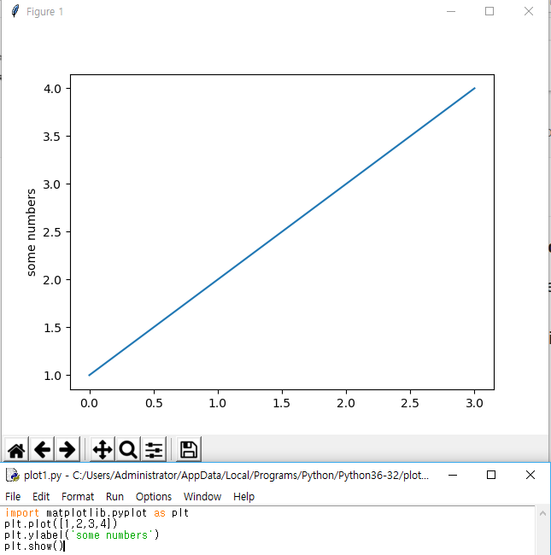
Task: Click the Figure 1 title text
Action: tap(45, 12)
